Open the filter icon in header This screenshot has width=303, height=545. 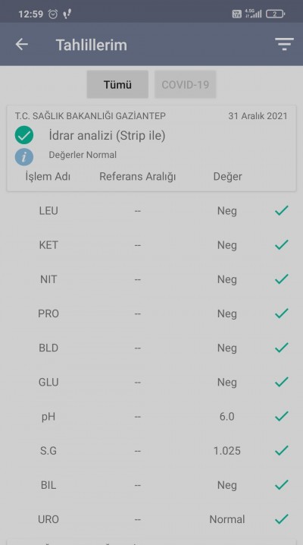point(284,45)
